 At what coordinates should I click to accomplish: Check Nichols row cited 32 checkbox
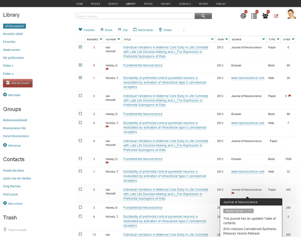point(80,172)
